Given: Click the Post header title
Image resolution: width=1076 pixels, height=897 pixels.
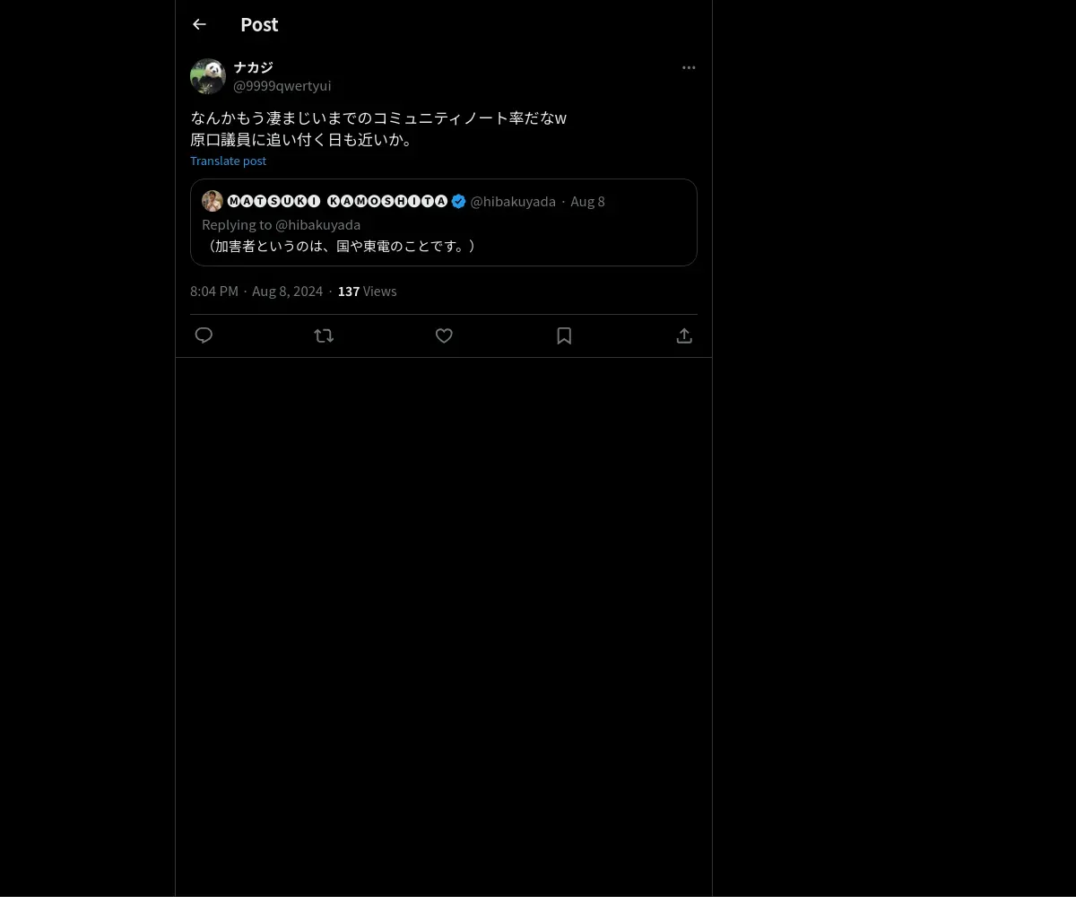Looking at the screenshot, I should click(x=259, y=24).
